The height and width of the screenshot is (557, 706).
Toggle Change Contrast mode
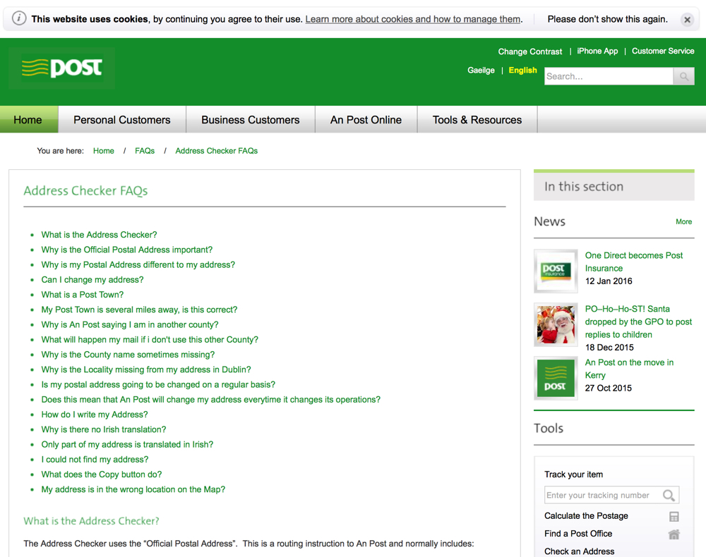coord(529,51)
